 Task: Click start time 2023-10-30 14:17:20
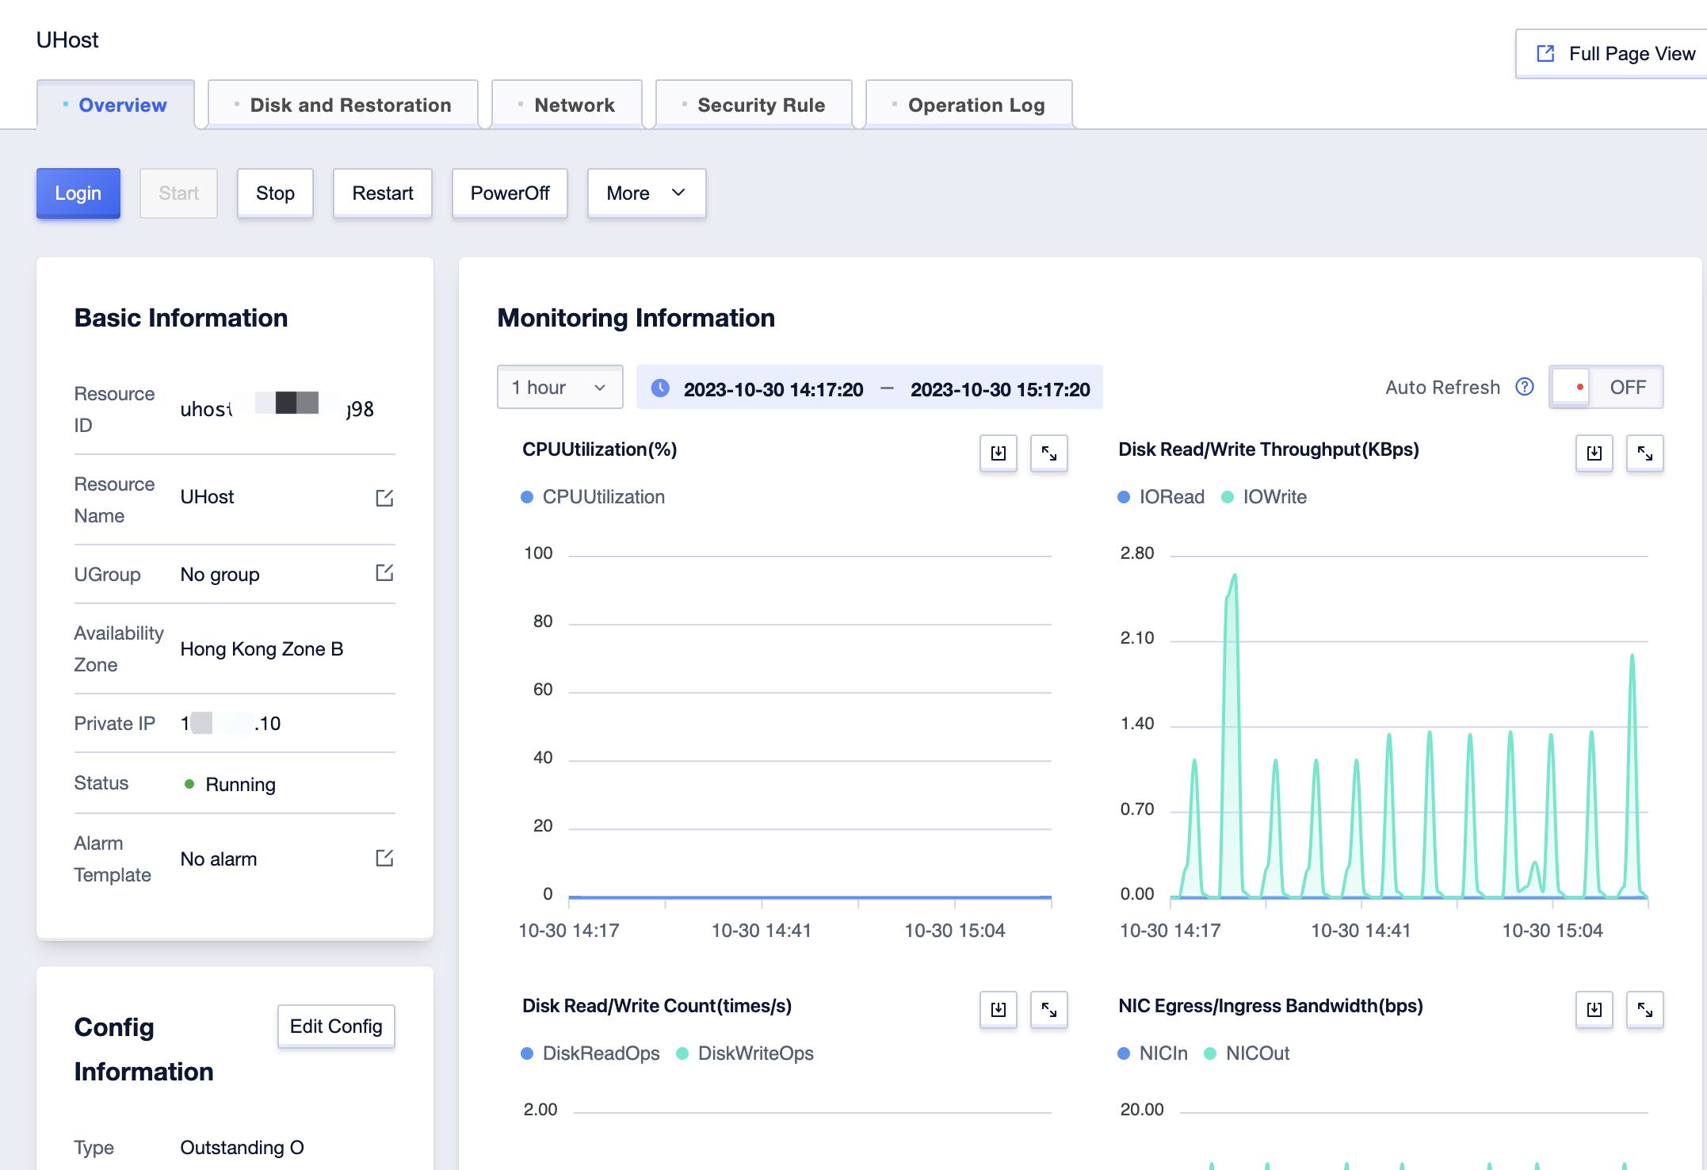[x=773, y=389]
